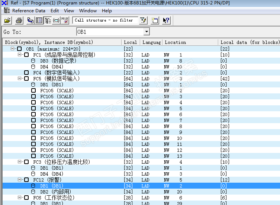Click the Block(symbol) column header

tap(62, 42)
